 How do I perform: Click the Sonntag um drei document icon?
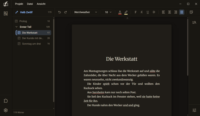19,44
